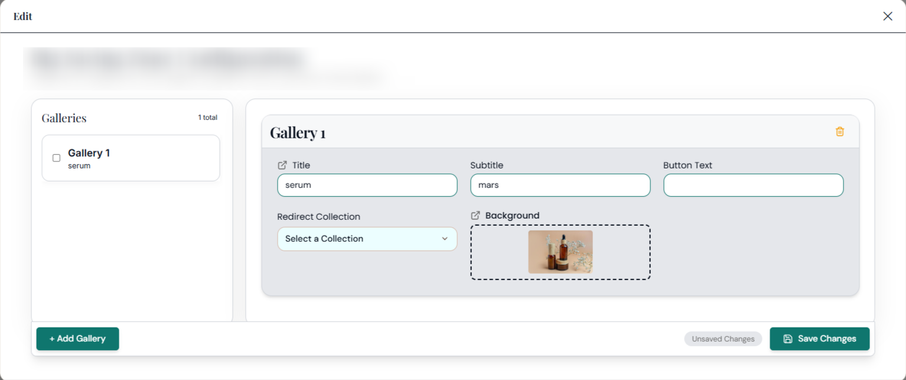The width and height of the screenshot is (906, 380).
Task: Click the Edit title in the header
Action: tap(22, 16)
